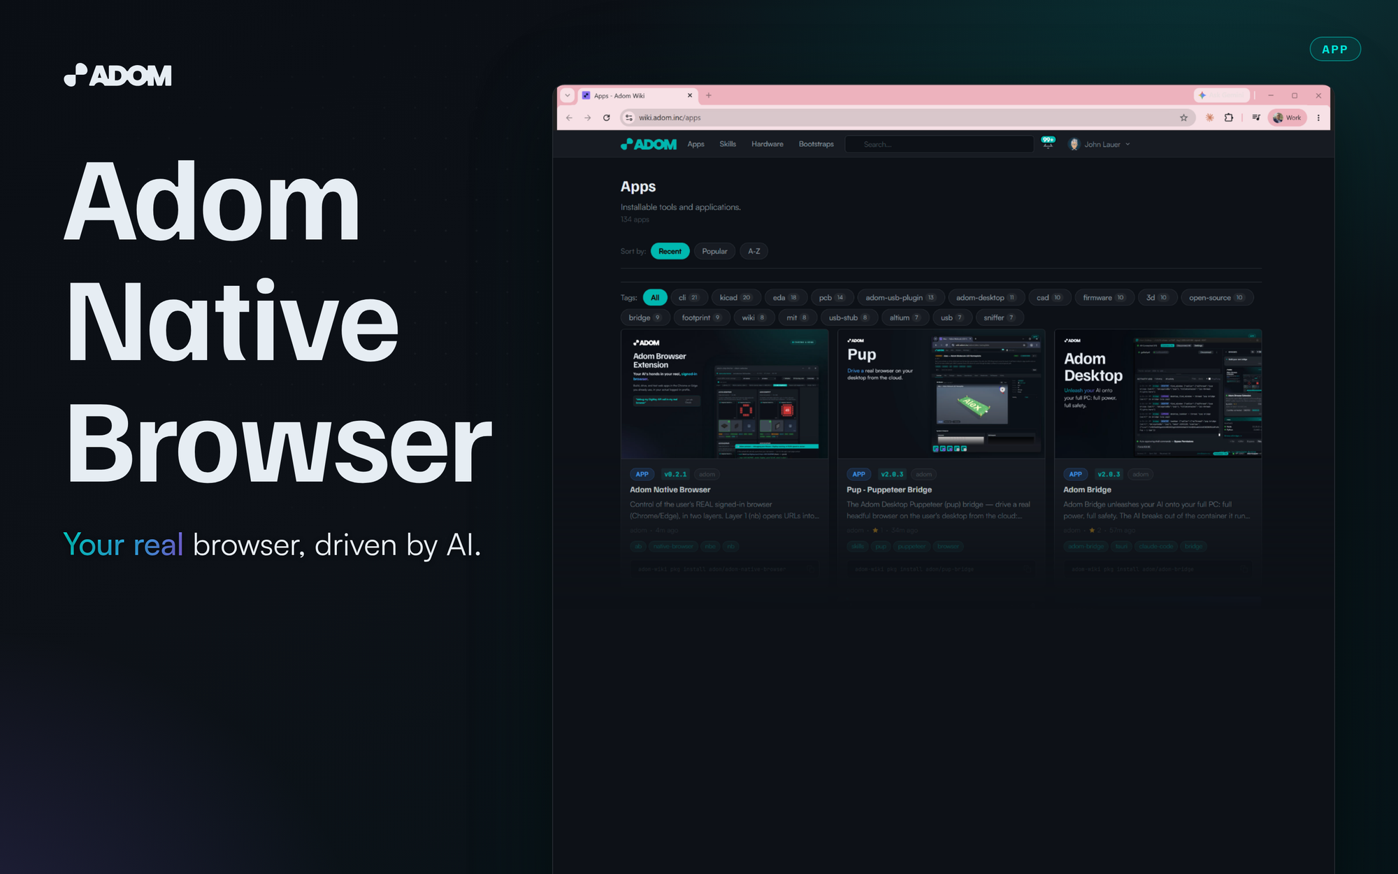The image size is (1398, 874).
Task: Sort apps by Recent
Action: point(670,251)
